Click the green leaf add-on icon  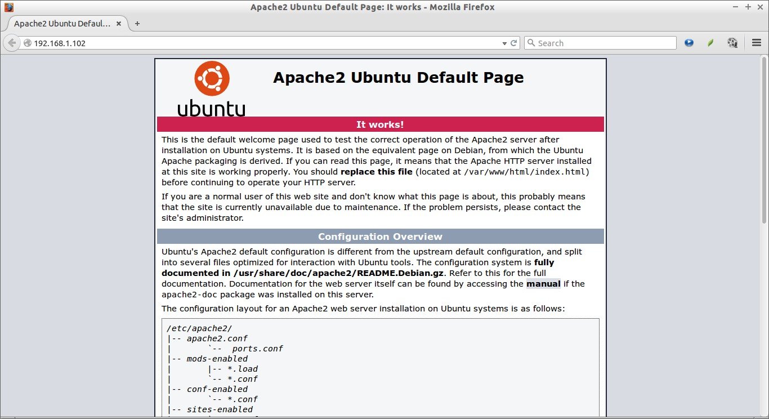710,43
